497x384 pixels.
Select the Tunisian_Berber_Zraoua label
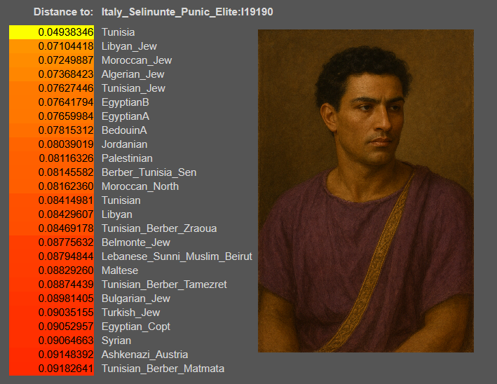[x=159, y=228]
